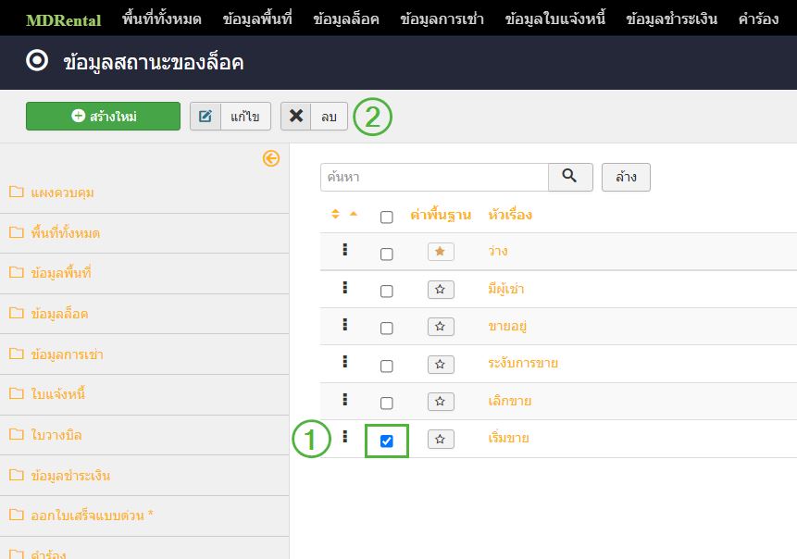Open พื้นที่ทั้งหมด in top menu
The image size is (797, 559).
coord(162,19)
